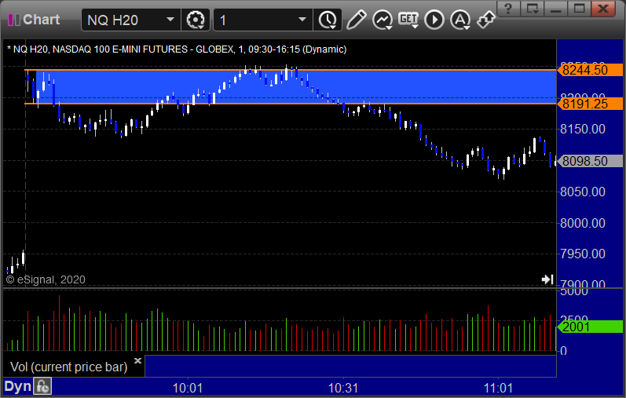Screen dimensions: 626x398
Task: Click the 8000.00 price axis label
Action: tap(583, 223)
